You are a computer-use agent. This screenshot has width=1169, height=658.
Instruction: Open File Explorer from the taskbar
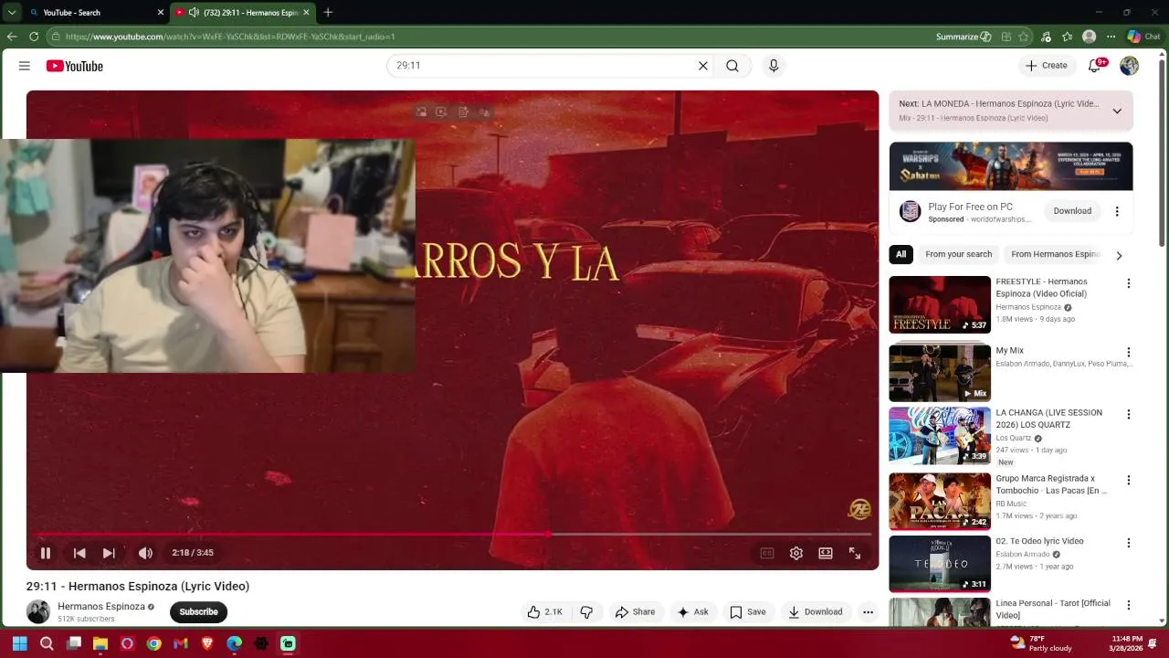point(100,643)
